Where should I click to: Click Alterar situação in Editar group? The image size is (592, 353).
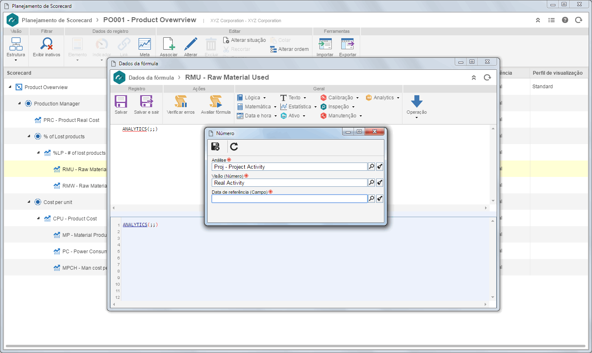245,40
